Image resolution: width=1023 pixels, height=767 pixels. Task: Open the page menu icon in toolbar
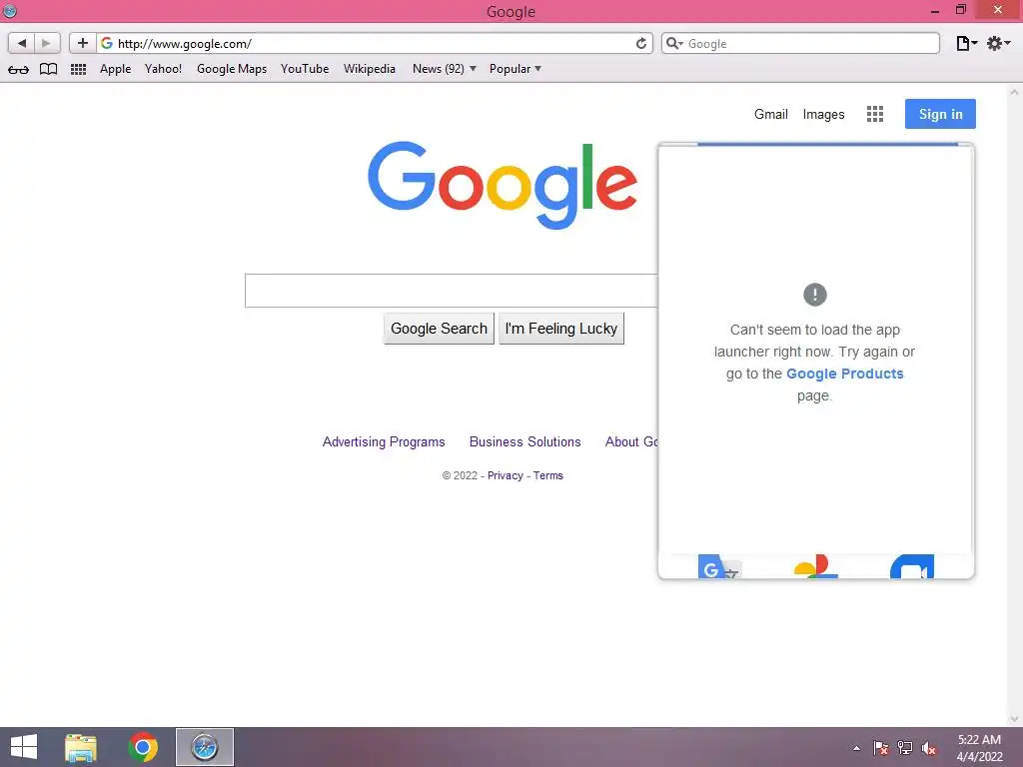966,43
